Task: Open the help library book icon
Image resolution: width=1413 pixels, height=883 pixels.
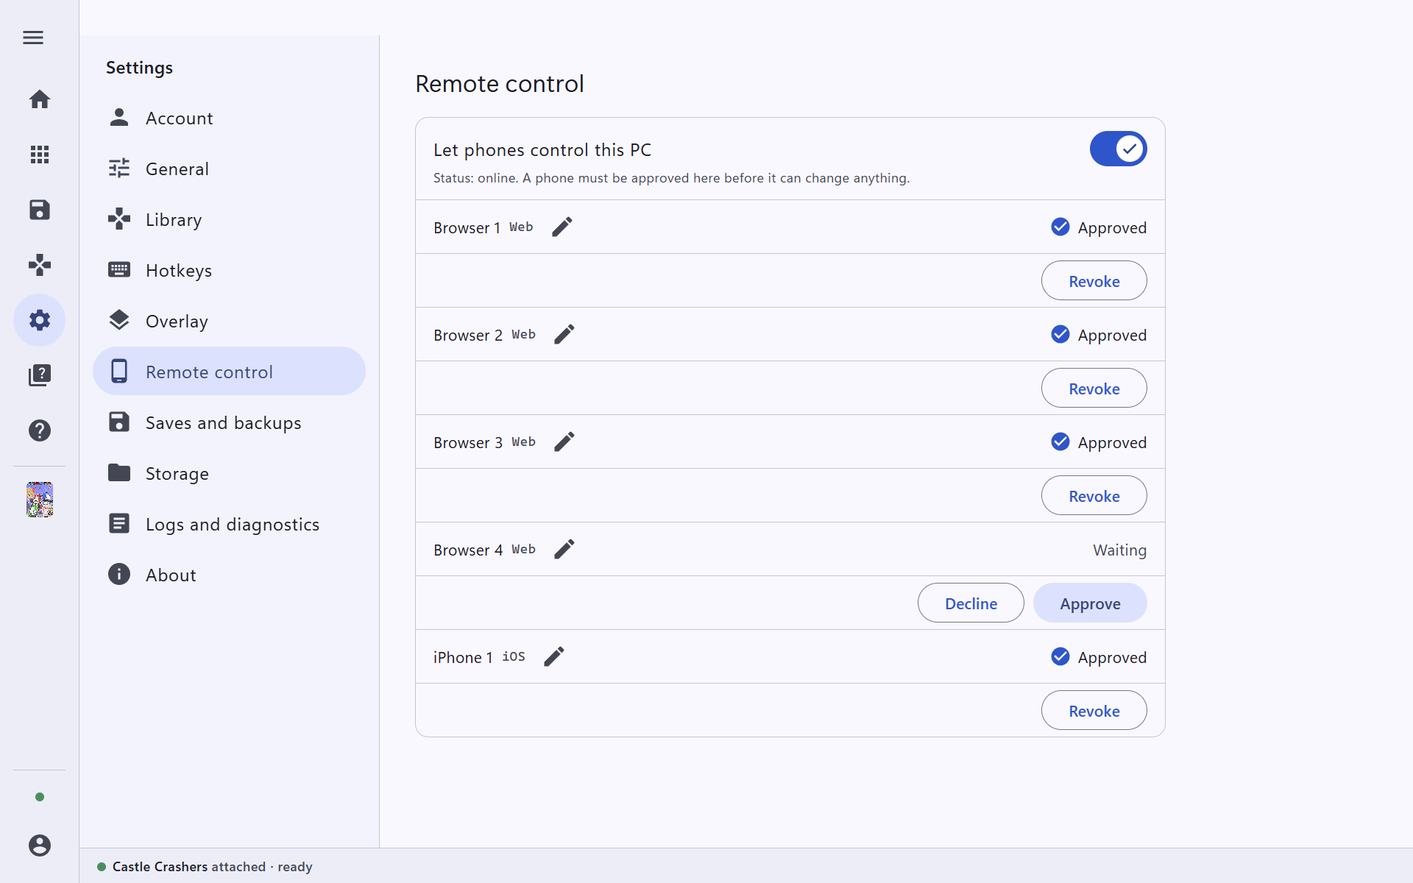Action: tap(40, 375)
